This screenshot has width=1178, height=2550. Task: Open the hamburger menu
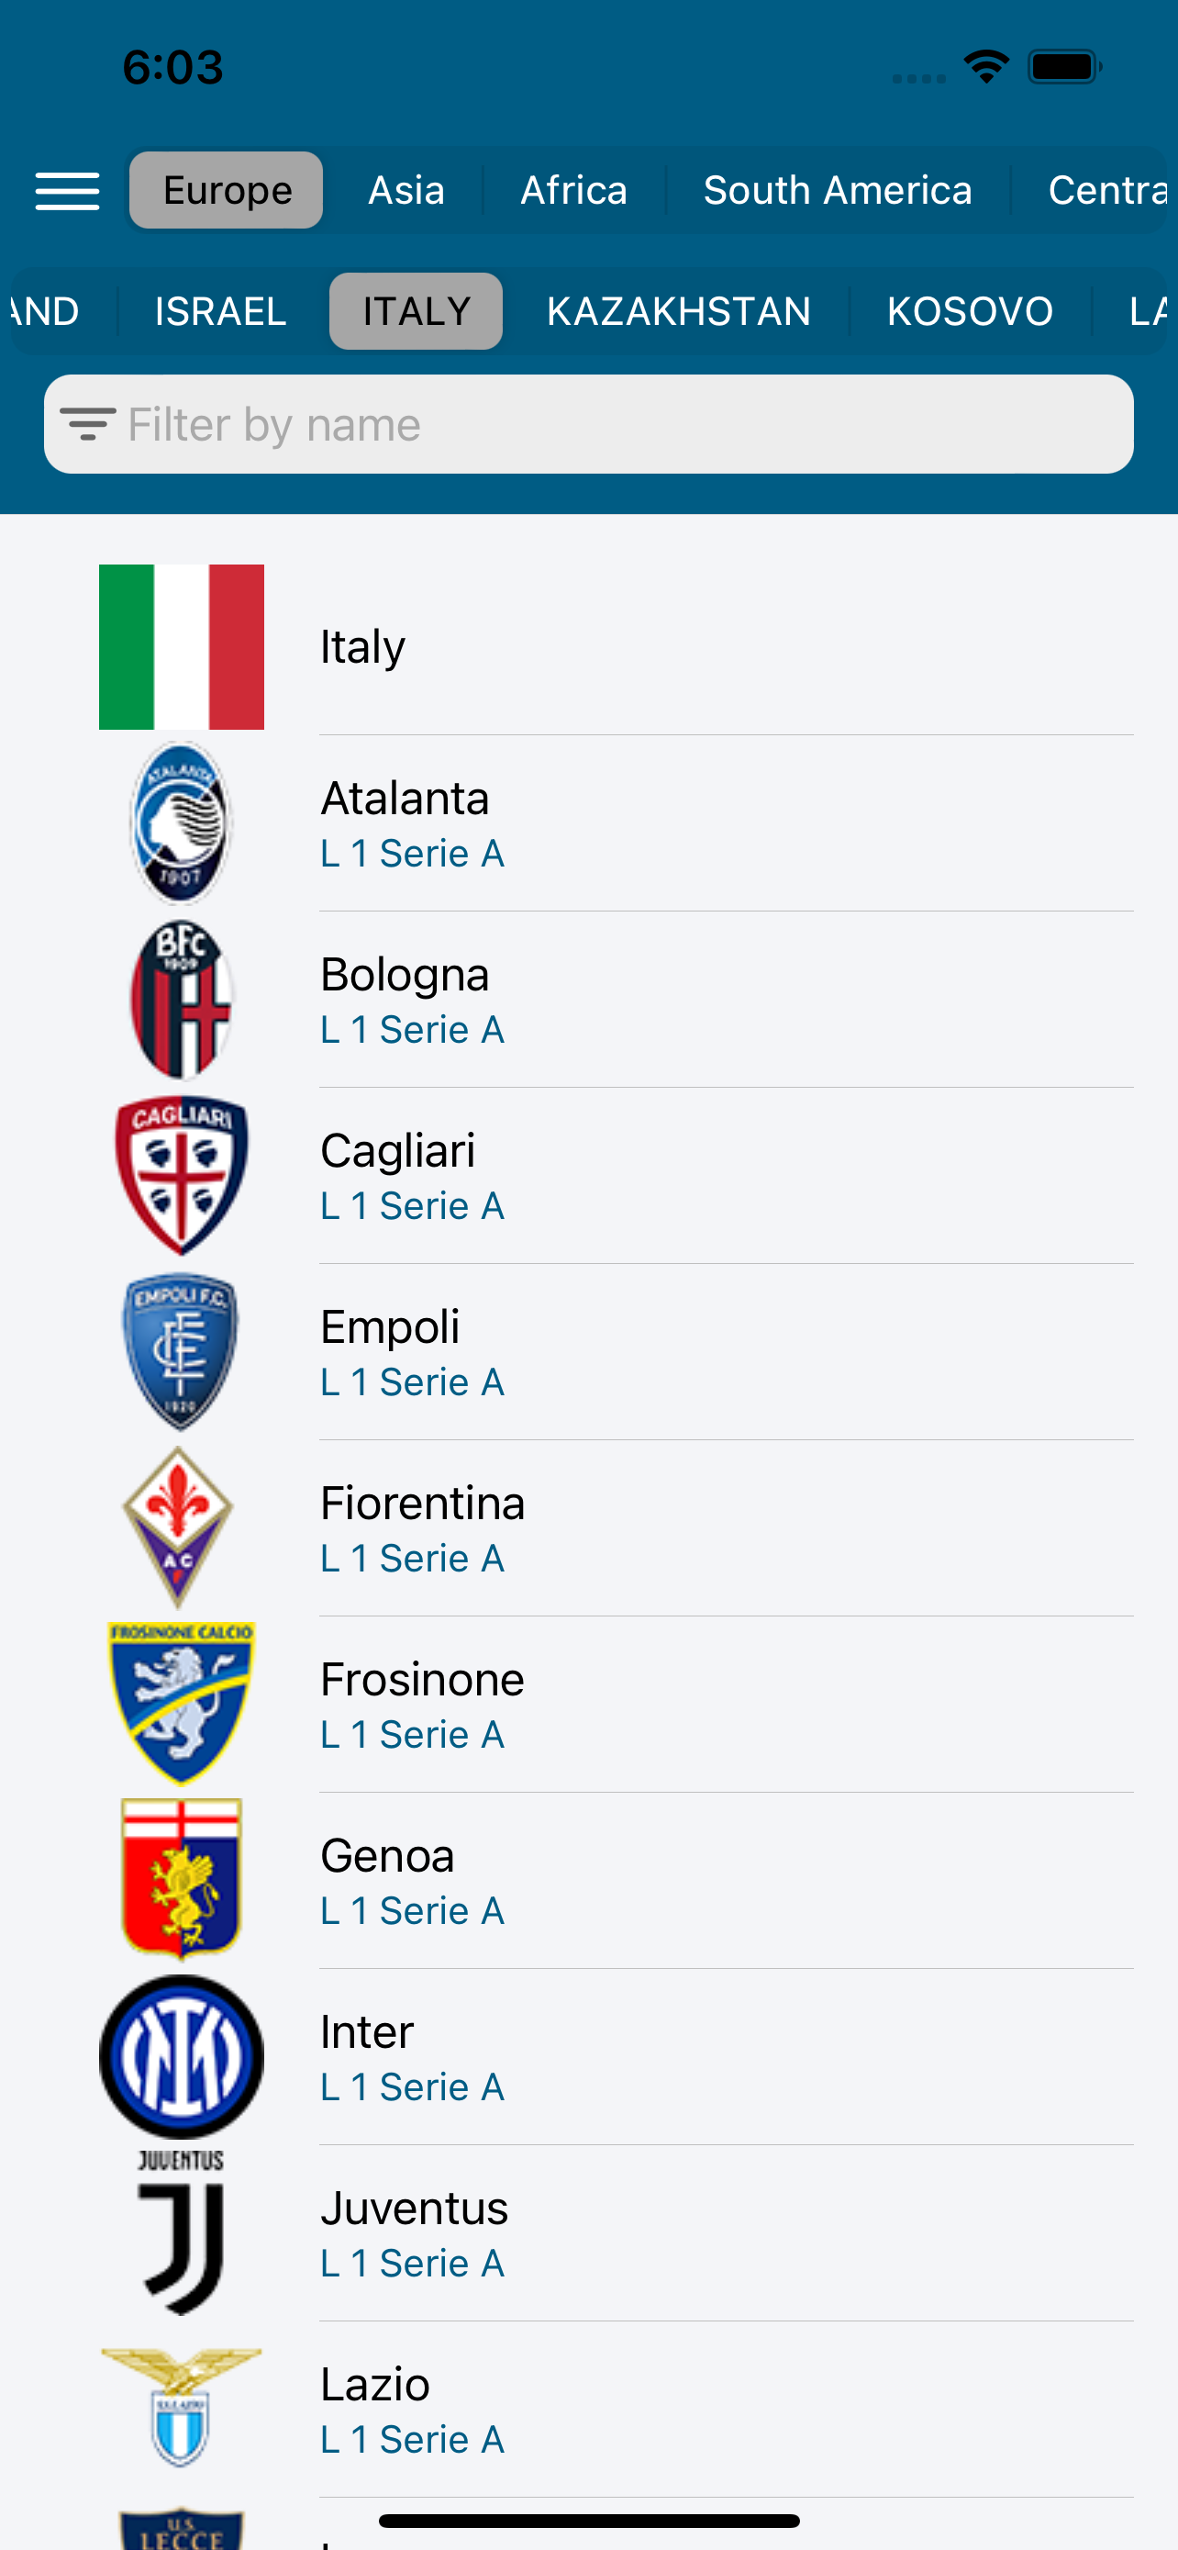(x=67, y=190)
